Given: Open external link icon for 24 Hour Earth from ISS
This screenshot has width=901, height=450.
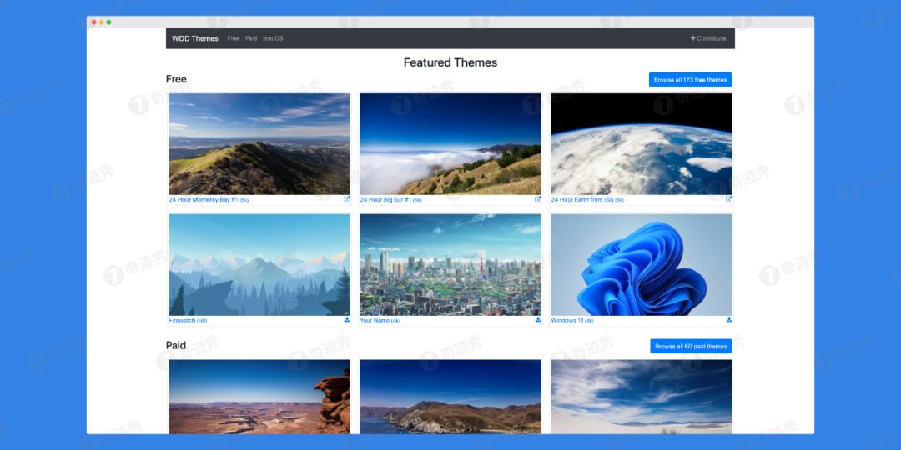Looking at the screenshot, I should 728,199.
